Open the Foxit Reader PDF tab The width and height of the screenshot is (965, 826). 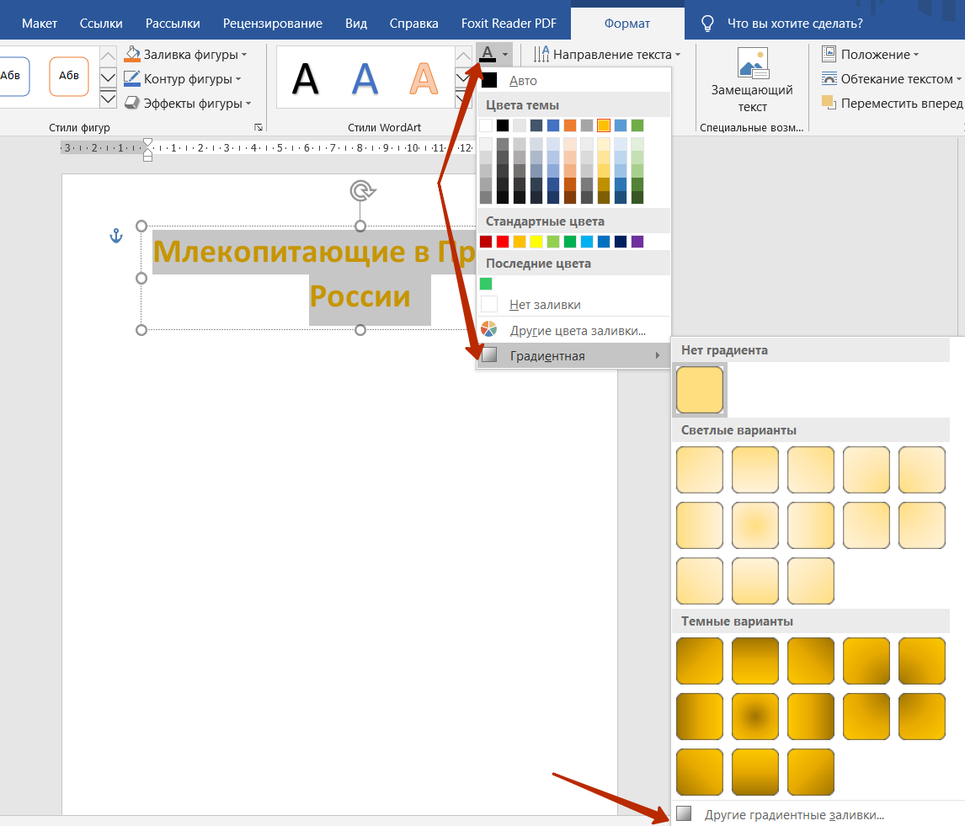tap(509, 24)
